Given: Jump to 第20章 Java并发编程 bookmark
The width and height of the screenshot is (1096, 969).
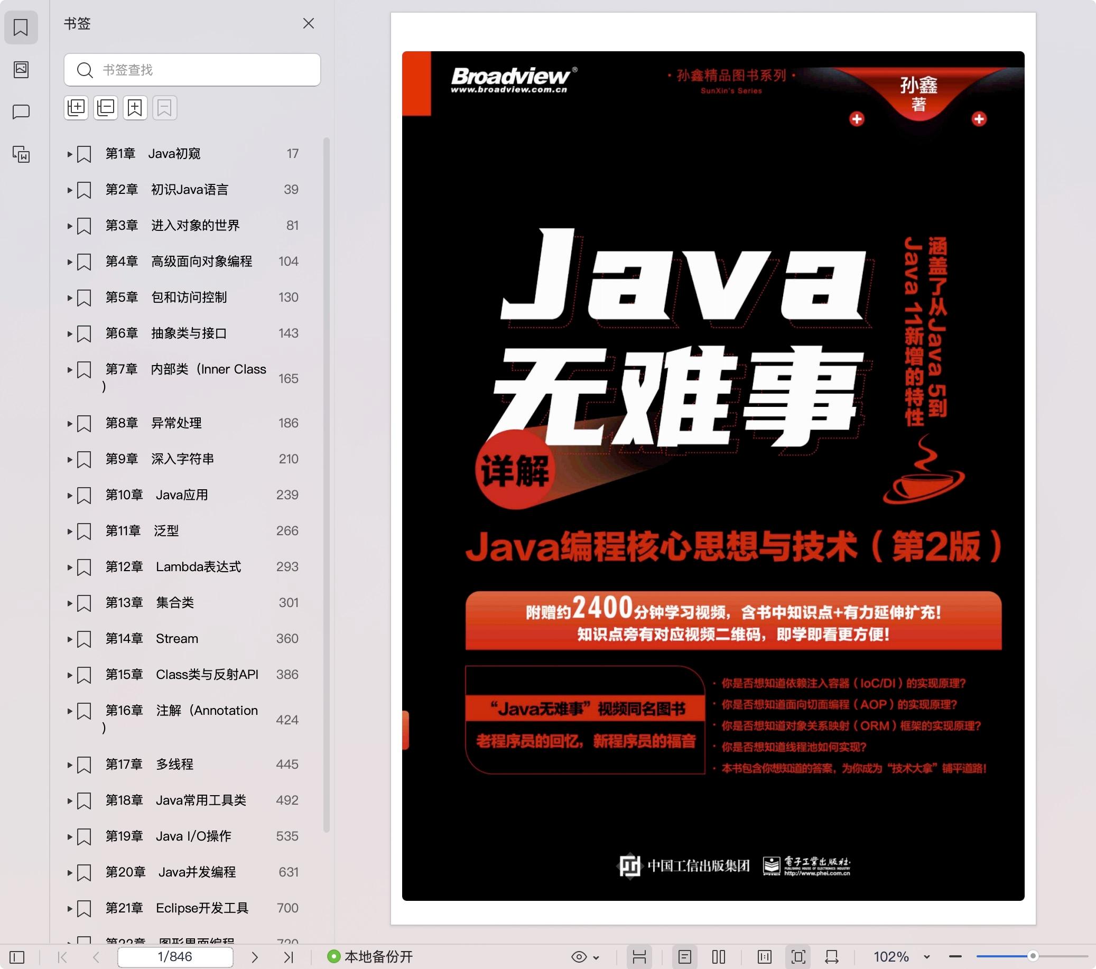Looking at the screenshot, I should (x=171, y=872).
